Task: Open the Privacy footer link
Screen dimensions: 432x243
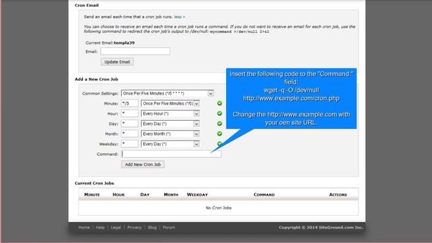Action: 134,227
